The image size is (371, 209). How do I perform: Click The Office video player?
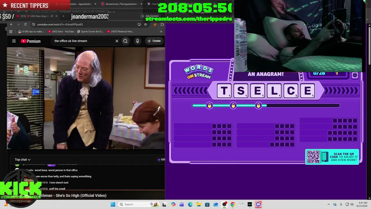coord(86,98)
